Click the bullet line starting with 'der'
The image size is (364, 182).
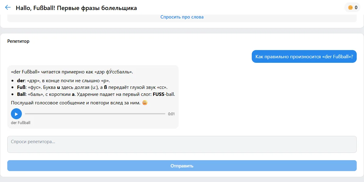63,81
